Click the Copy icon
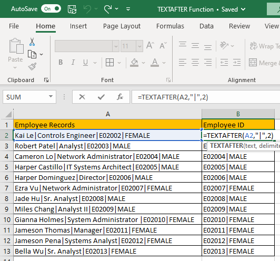280x261 pixels. (x=32, y=54)
